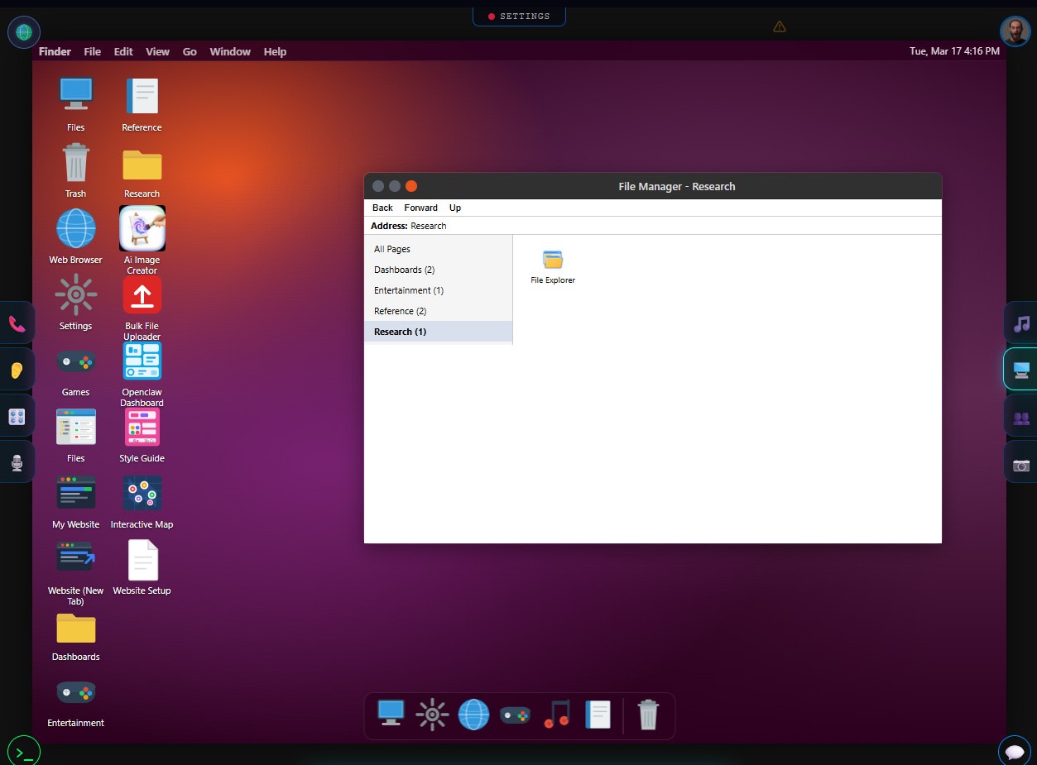
Task: Click the ear icon on left sidebar
Action: pos(17,370)
